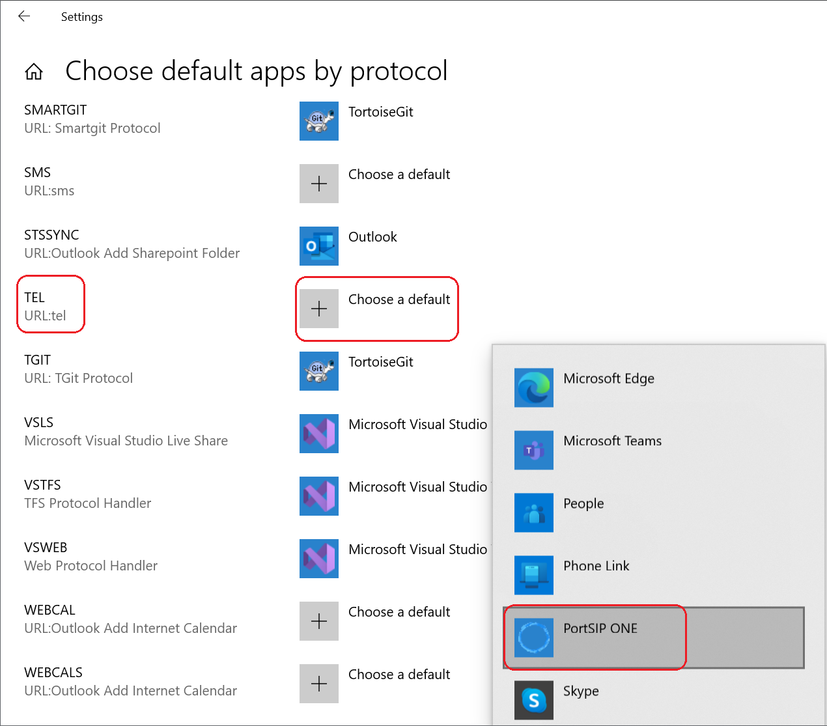Viewport: 827px width, 726px height.
Task: Click TortoiseGit icon for SMARTGIT protocol
Action: pyautogui.click(x=319, y=121)
